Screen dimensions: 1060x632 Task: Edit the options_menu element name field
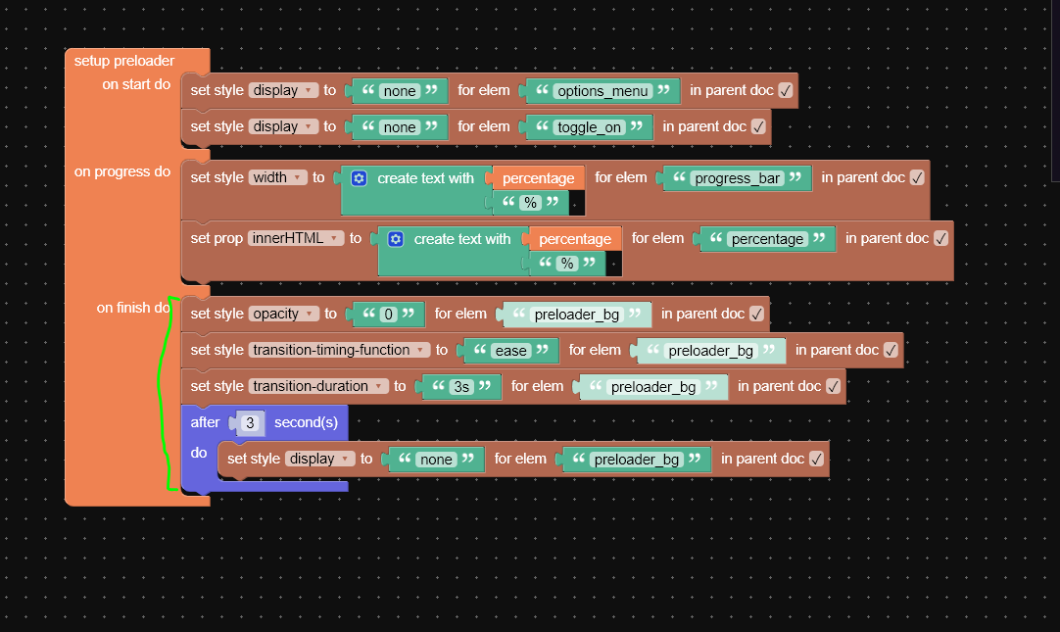pos(602,91)
